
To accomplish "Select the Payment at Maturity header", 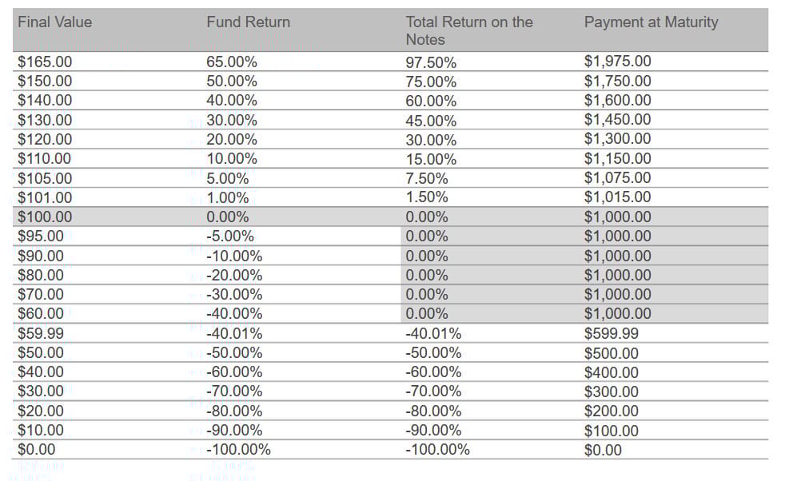I will 651,22.
